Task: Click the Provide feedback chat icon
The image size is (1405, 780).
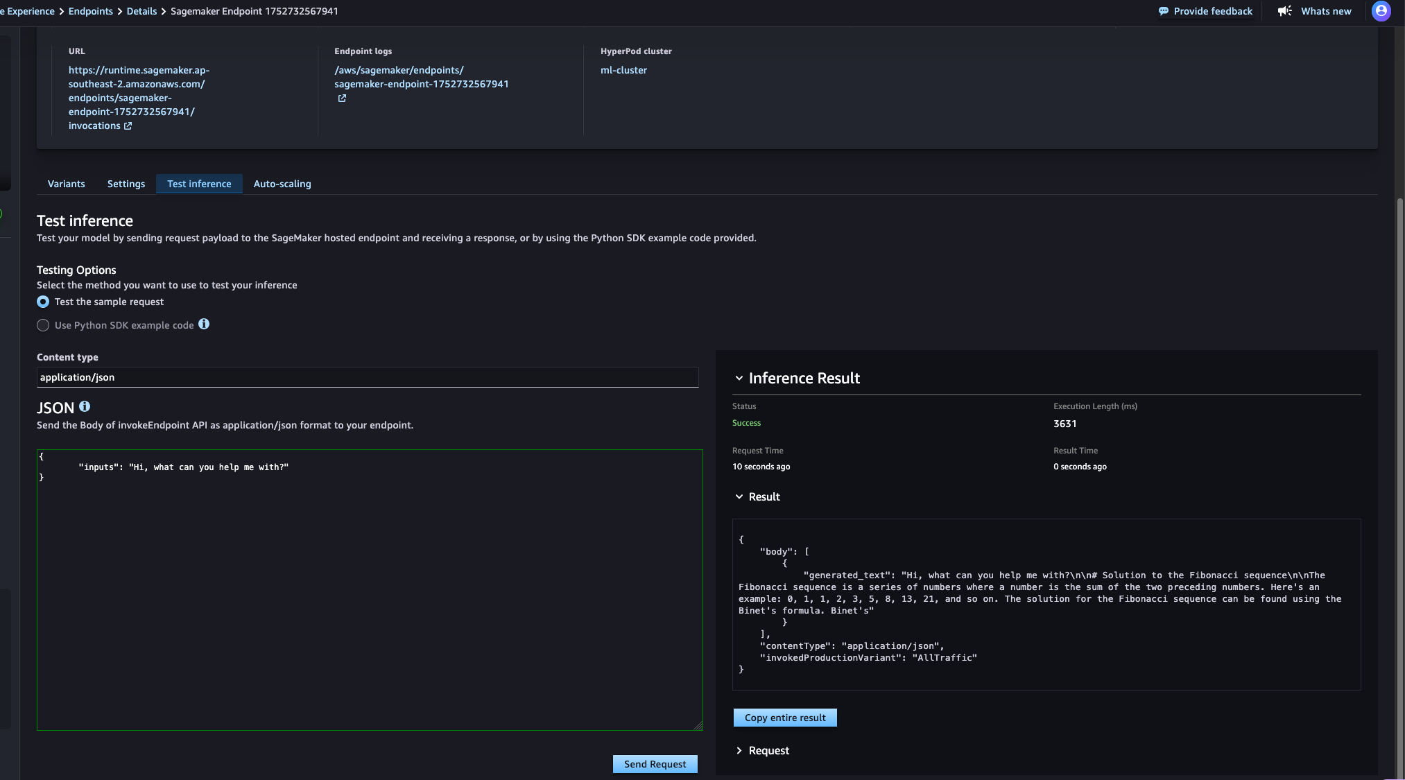Action: (1164, 11)
